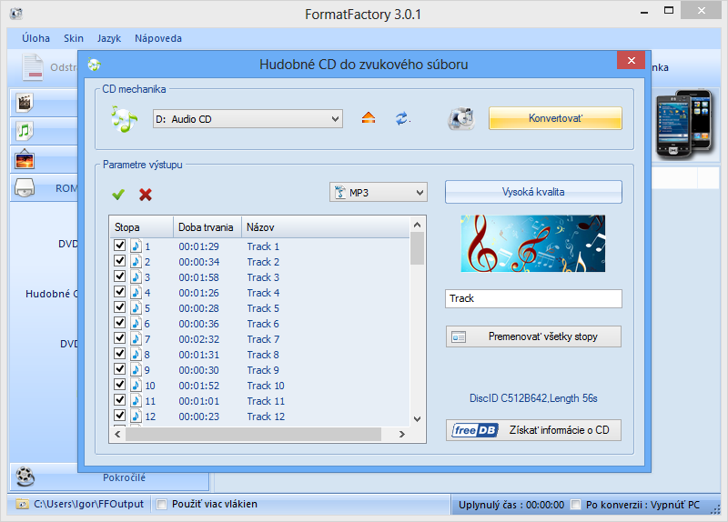Image resolution: width=728 pixels, height=522 pixels.
Task: Click the icon left of Konvertovať
Action: tap(461, 118)
